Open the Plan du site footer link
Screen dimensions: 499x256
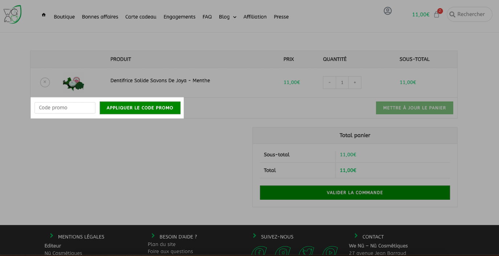coord(162,244)
